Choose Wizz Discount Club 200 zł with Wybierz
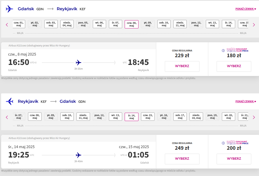The height and width of the screenshot is (176, 259). pos(234,159)
